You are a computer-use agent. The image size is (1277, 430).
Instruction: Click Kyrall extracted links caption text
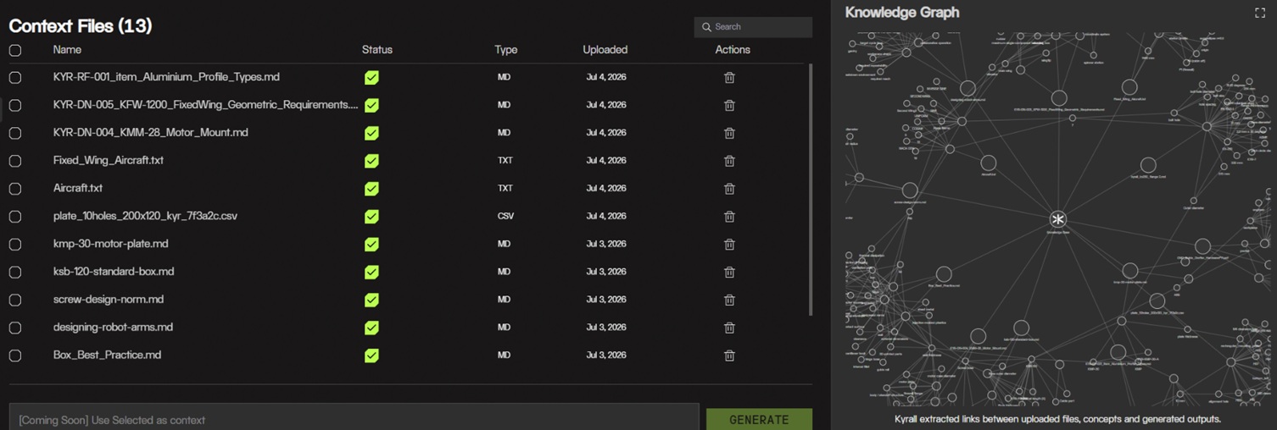tap(1057, 419)
